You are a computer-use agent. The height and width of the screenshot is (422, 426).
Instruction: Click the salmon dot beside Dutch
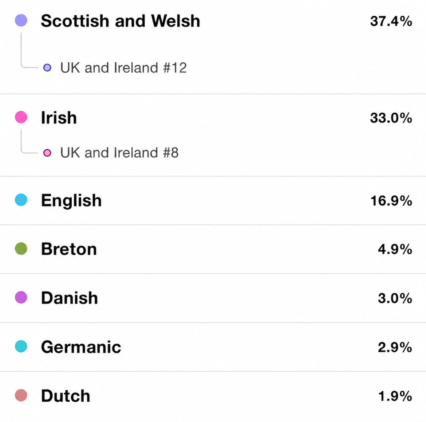coord(21,395)
